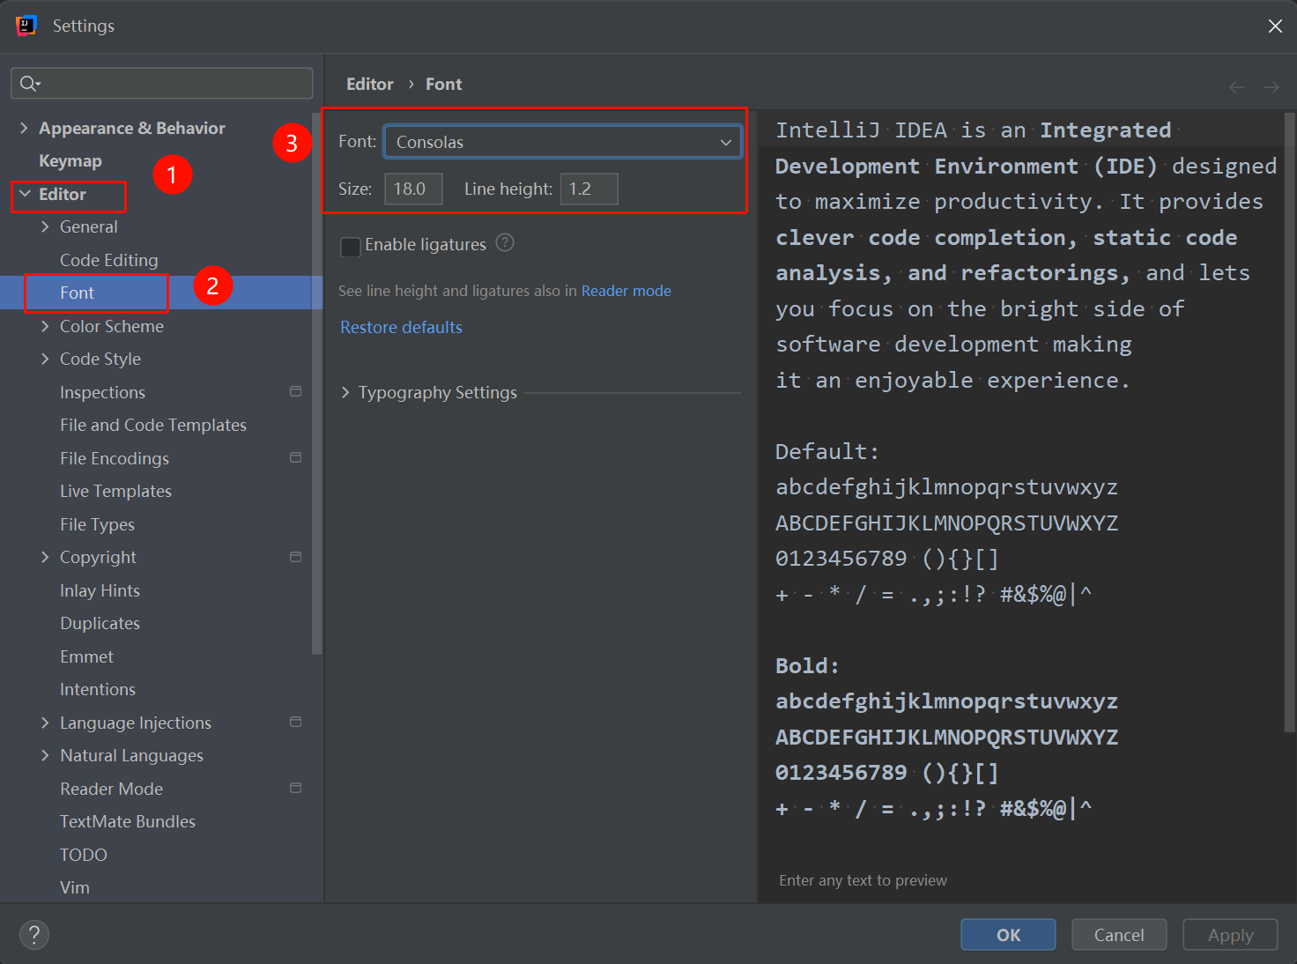The image size is (1297, 964).
Task: Click the IntelliJ IDEA logo in title bar
Action: (x=26, y=26)
